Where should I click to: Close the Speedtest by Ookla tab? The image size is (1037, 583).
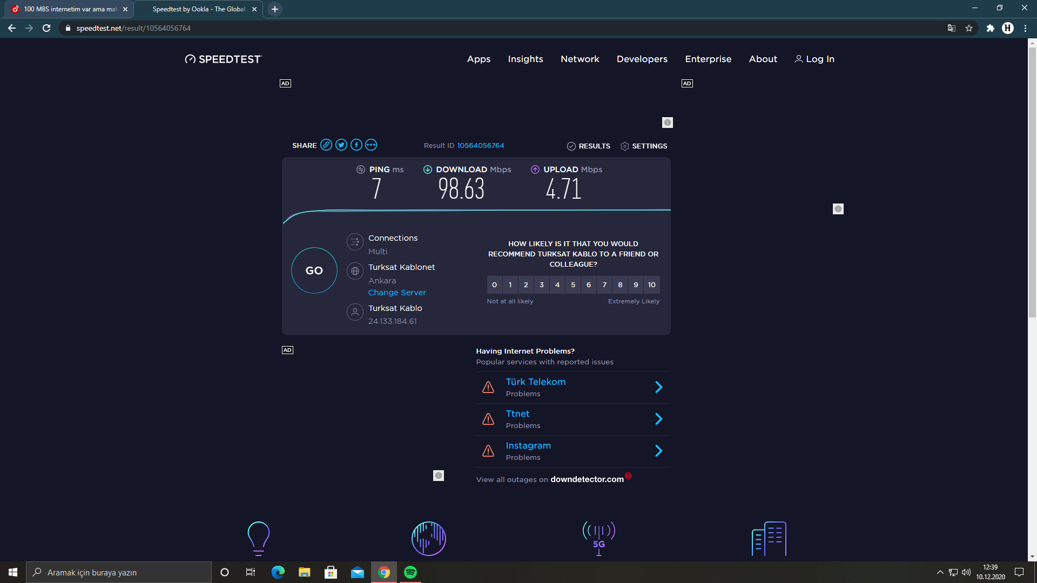coord(254,9)
